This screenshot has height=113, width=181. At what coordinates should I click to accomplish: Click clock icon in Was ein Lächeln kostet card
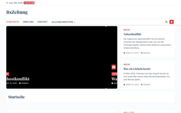tap(124, 85)
